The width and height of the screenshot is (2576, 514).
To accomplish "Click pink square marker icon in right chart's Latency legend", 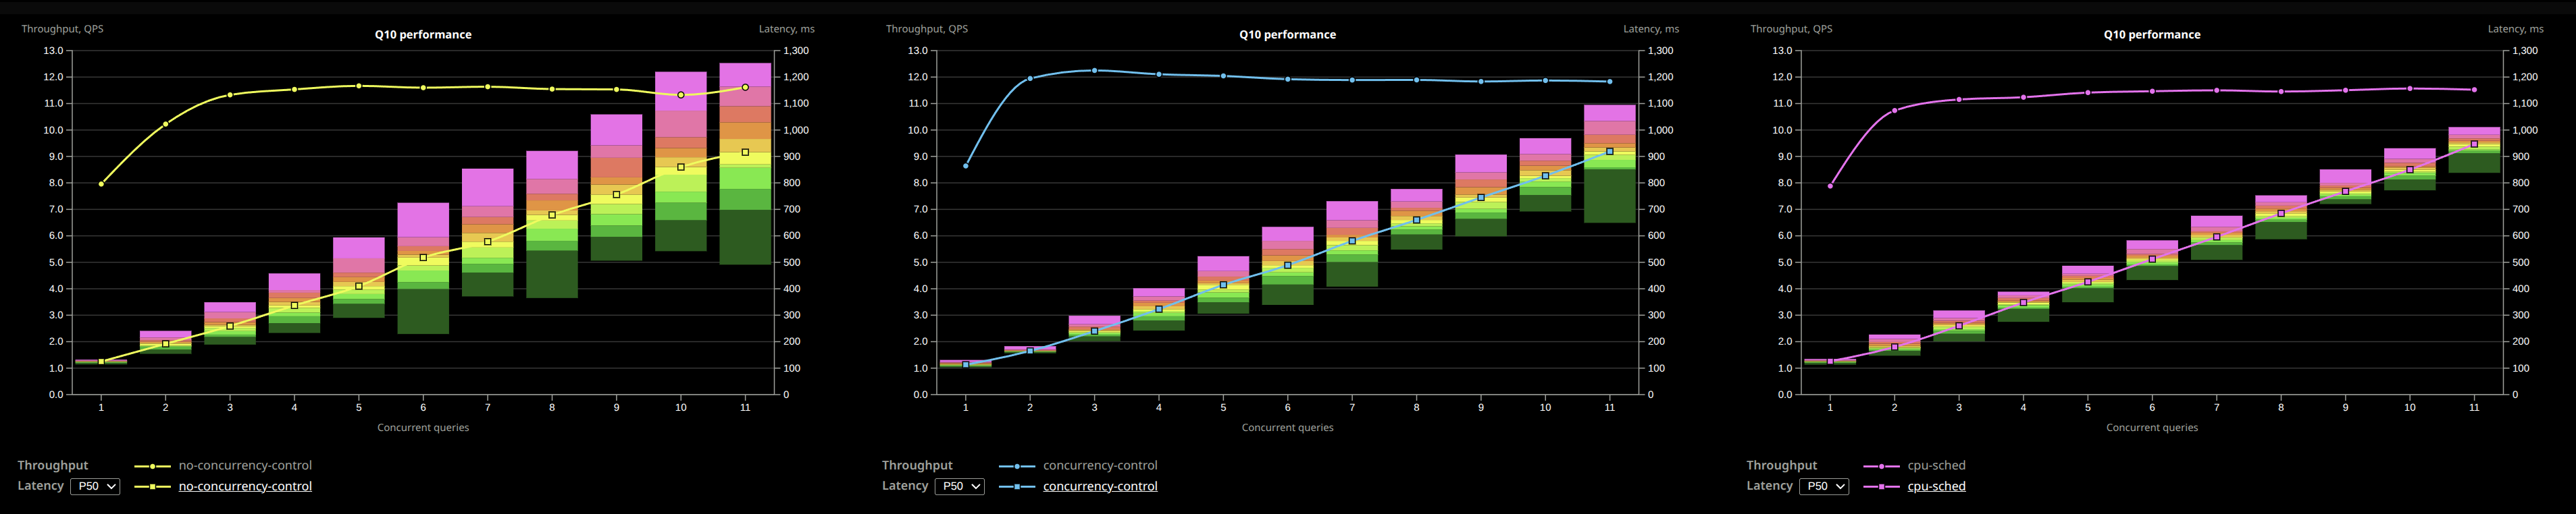I will [x=1881, y=487].
